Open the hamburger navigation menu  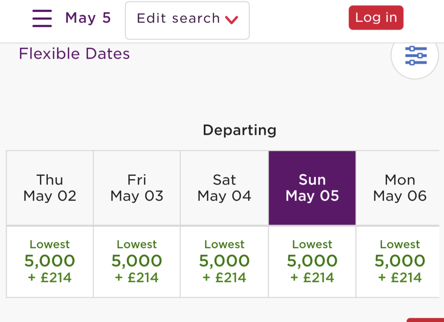(42, 19)
